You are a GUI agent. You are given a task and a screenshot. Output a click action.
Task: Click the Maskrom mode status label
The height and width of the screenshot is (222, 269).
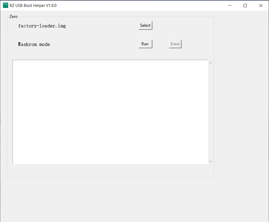pyautogui.click(x=34, y=44)
